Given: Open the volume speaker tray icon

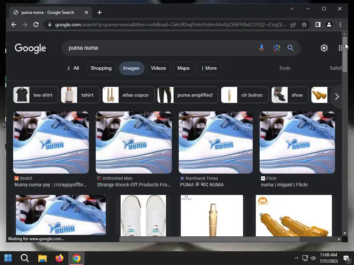Looking at the screenshot, I should [313, 258].
